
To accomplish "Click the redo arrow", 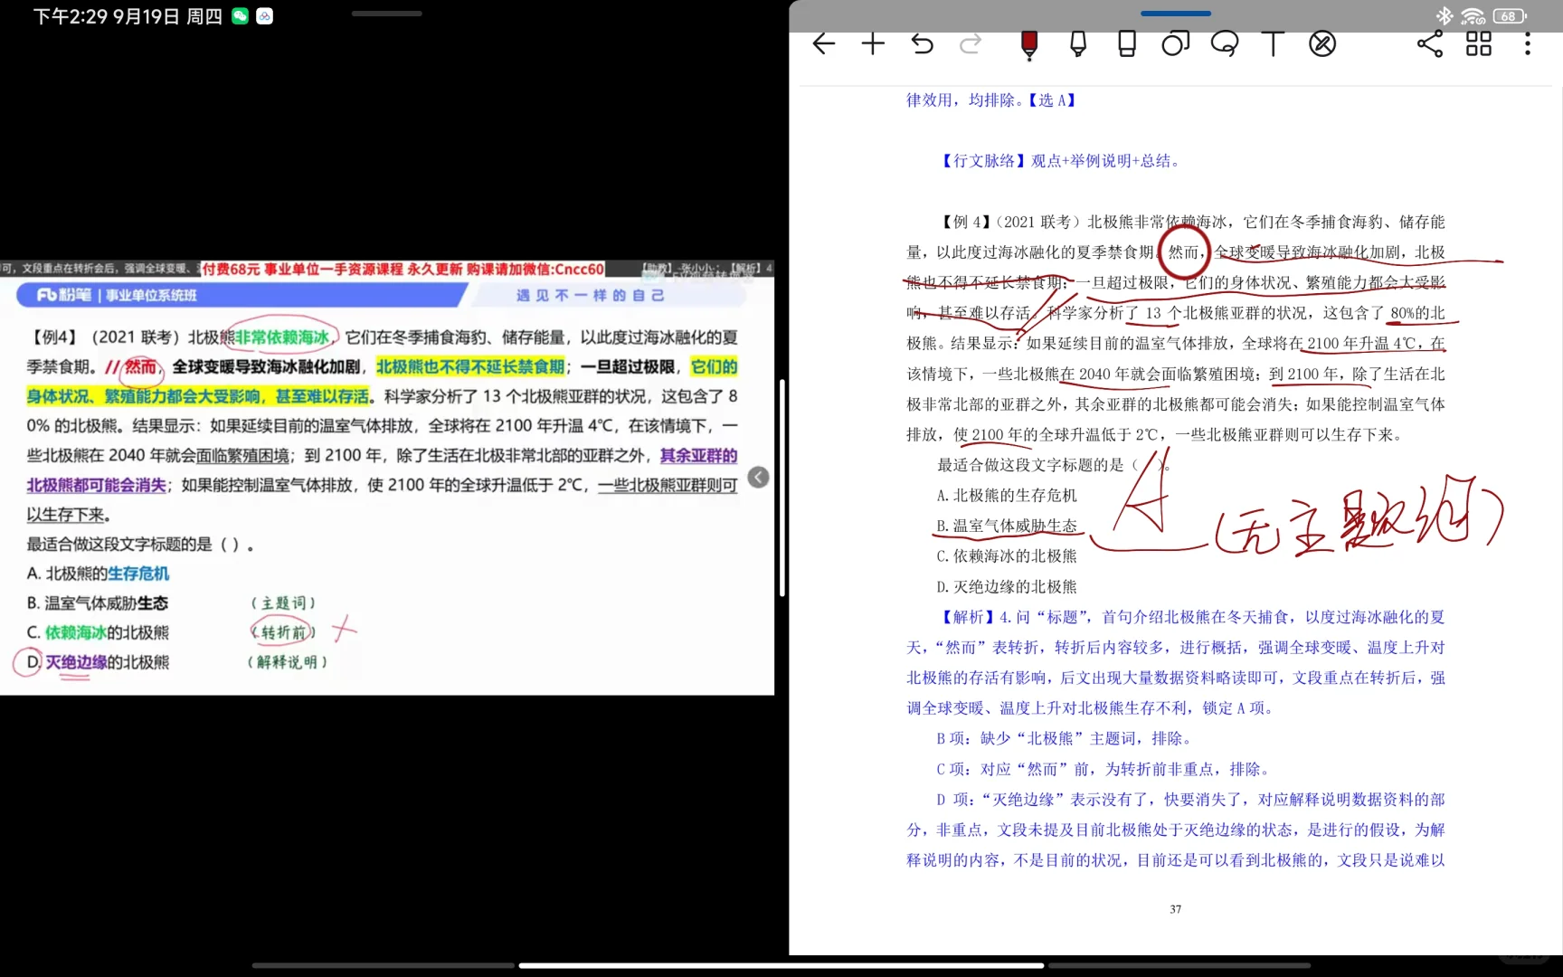I will (x=970, y=43).
